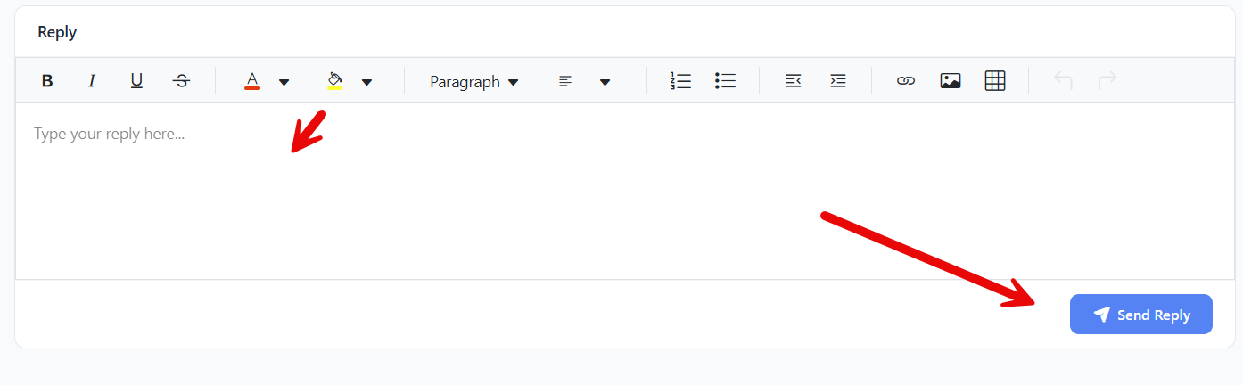This screenshot has height=385, width=1243.
Task: Insert a bulleted list
Action: click(725, 81)
